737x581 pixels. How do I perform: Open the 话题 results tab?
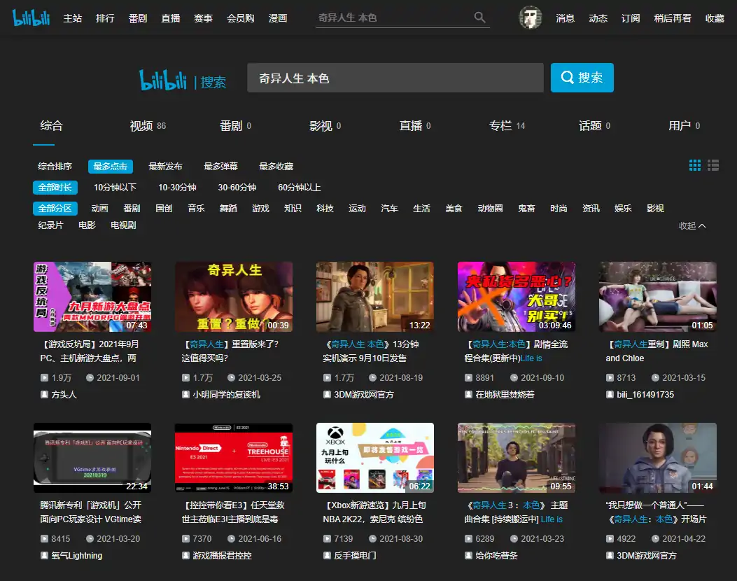point(595,126)
